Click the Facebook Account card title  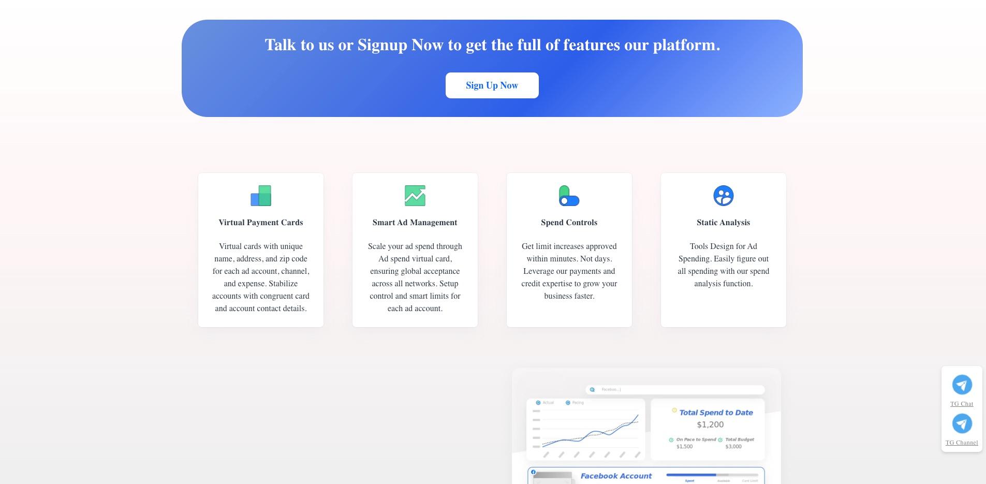(616, 476)
